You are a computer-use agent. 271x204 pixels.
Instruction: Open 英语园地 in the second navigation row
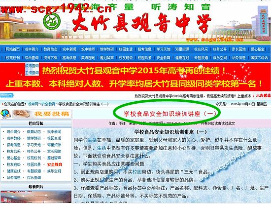coord(88,58)
